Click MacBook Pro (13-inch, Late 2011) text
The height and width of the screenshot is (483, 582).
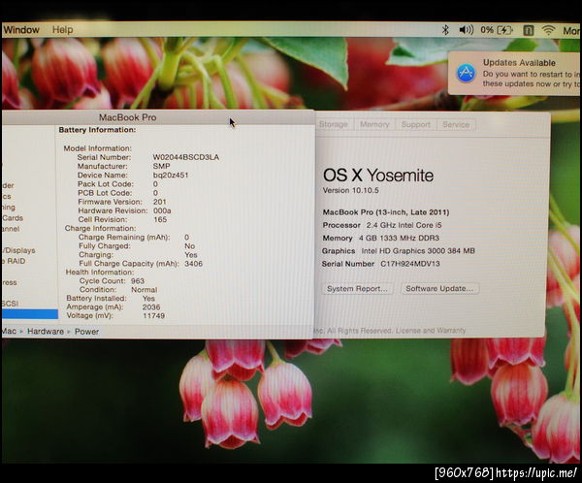click(386, 212)
